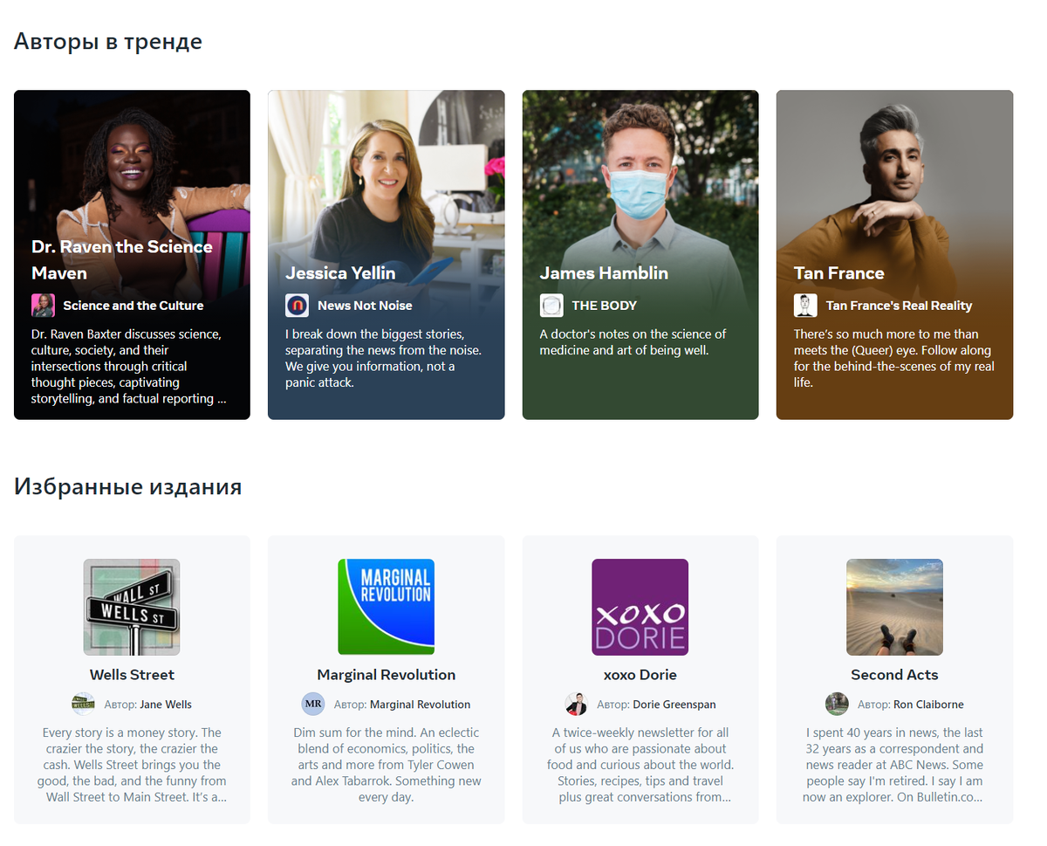Click Jane Wells author avatar
Viewport: 1047px width, 846px height.
pos(83,705)
